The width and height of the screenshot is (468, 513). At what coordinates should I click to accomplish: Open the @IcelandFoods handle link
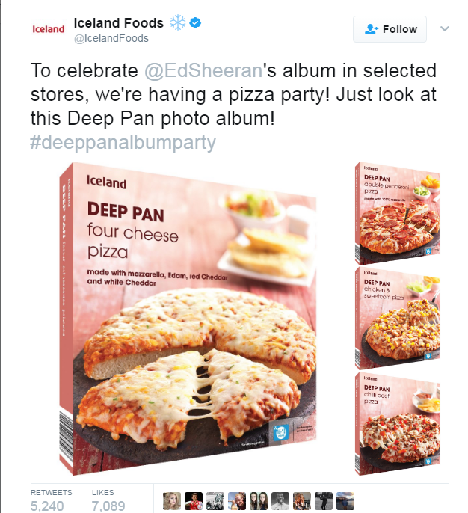[x=111, y=38]
